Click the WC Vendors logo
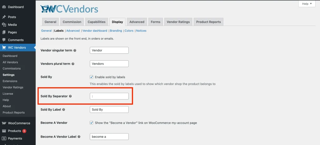The width and height of the screenshot is (320, 145). [x=69, y=9]
